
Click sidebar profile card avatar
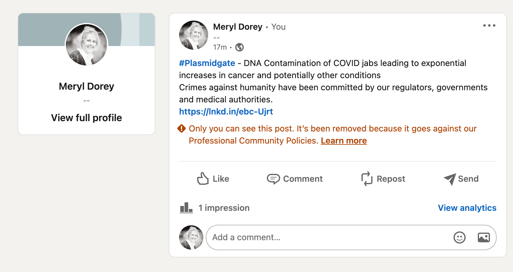87,45
